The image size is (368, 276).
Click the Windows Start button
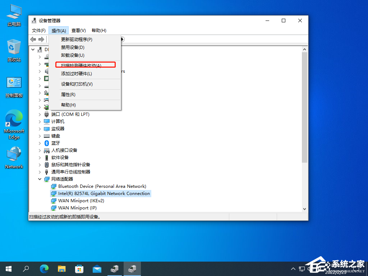pos(8,268)
